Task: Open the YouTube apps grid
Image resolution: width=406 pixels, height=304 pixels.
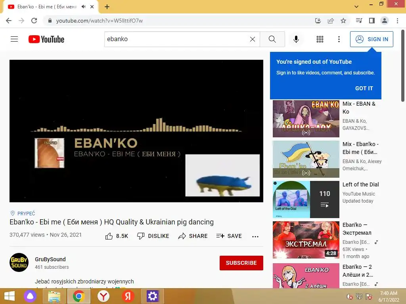Action: pyautogui.click(x=320, y=39)
